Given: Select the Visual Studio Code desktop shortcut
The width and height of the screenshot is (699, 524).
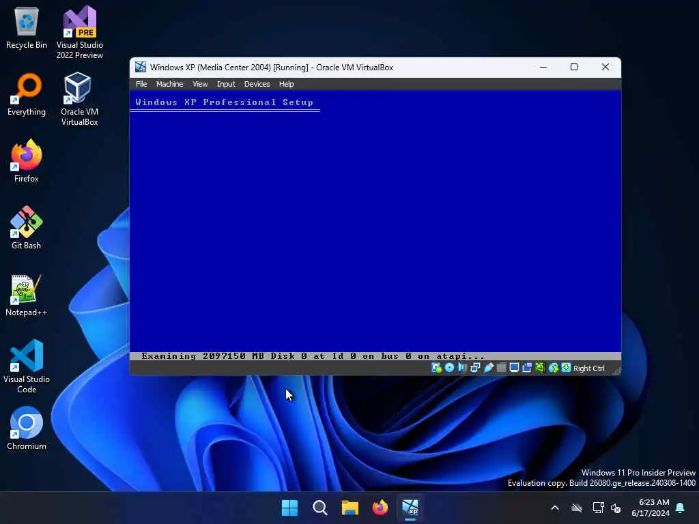Looking at the screenshot, I should 27,366.
